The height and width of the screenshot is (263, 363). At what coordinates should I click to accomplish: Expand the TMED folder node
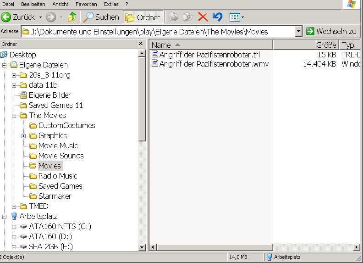(x=14, y=207)
